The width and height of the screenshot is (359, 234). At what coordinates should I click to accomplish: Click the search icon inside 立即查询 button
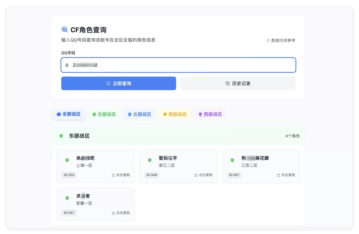108,83
